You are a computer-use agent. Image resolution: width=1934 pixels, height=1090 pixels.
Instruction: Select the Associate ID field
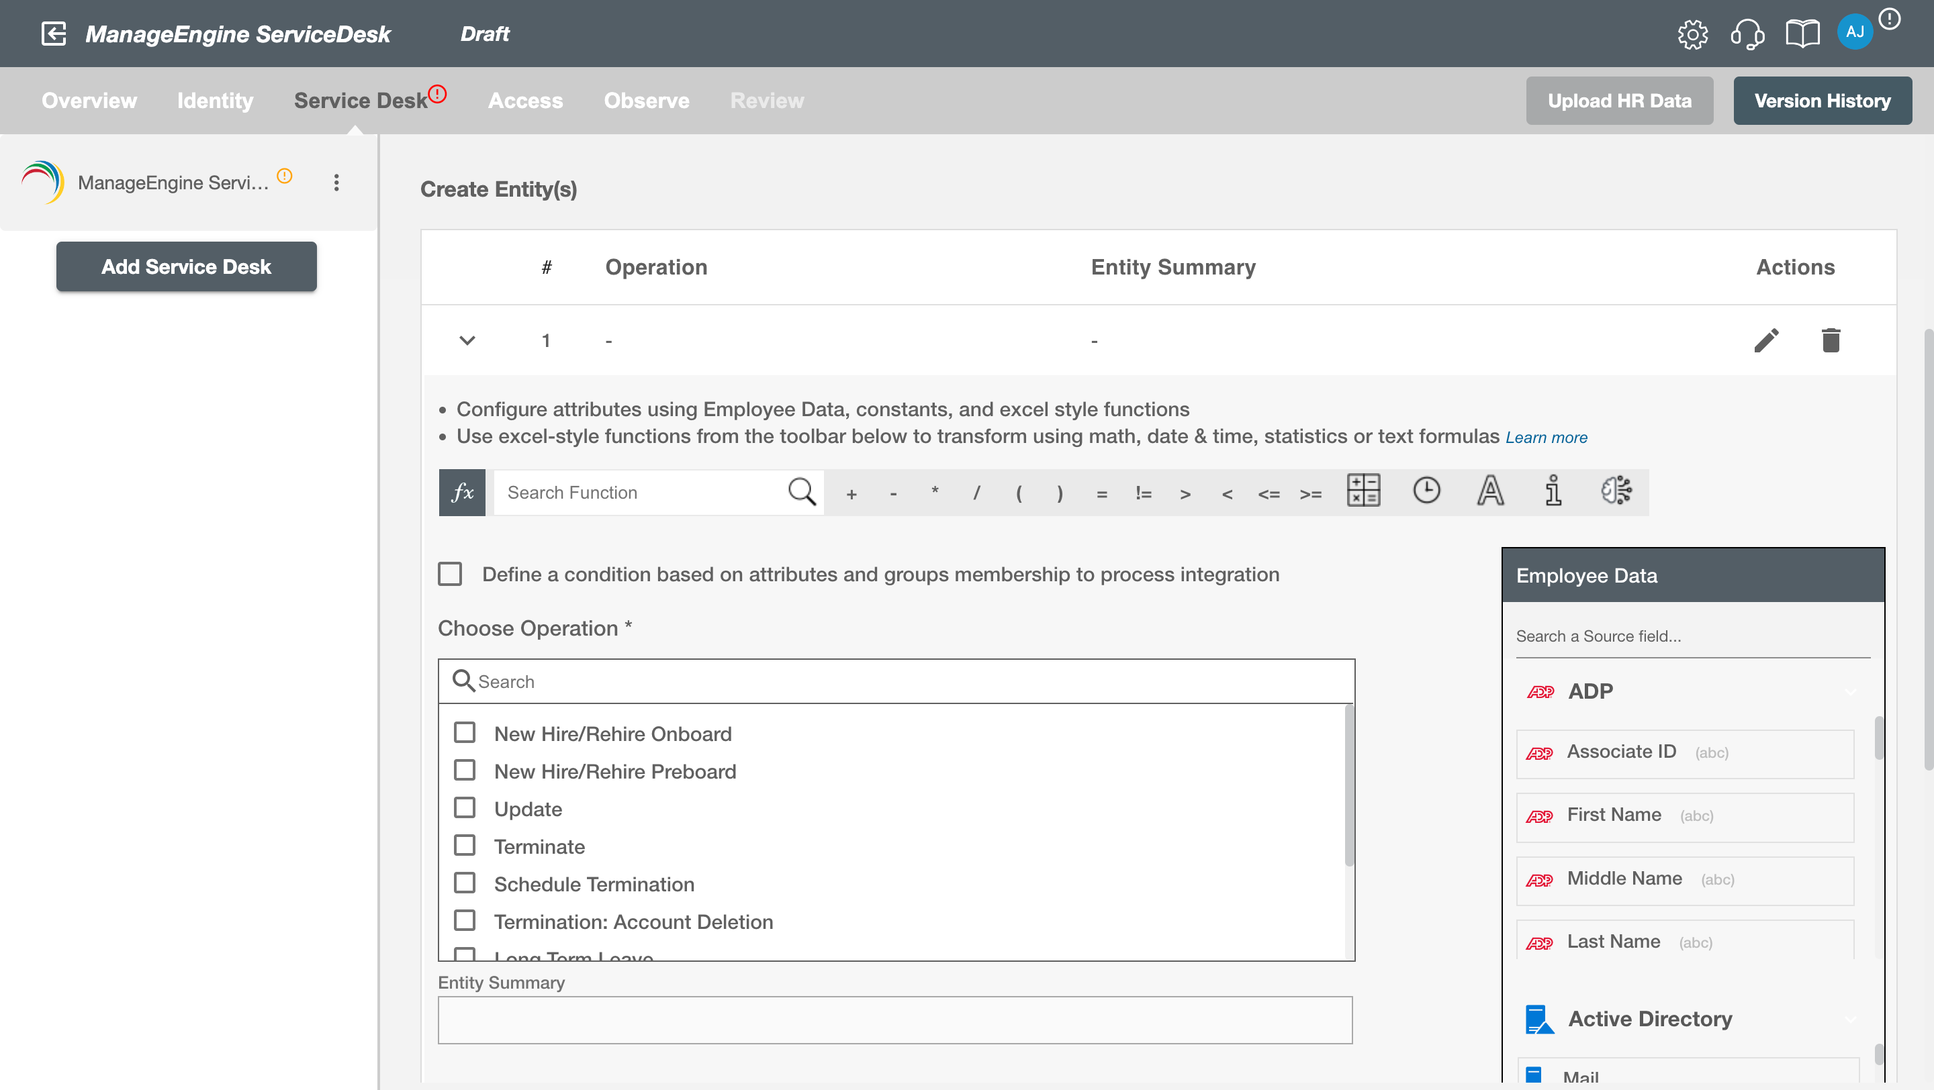1685,753
